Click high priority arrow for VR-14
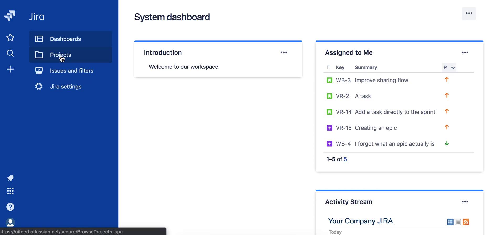 coord(447,111)
